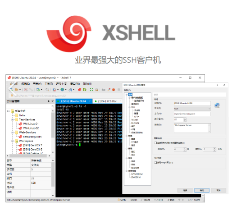Click the magnifier Find icon in toolbar
241x206 pixels.
pos(47,89)
